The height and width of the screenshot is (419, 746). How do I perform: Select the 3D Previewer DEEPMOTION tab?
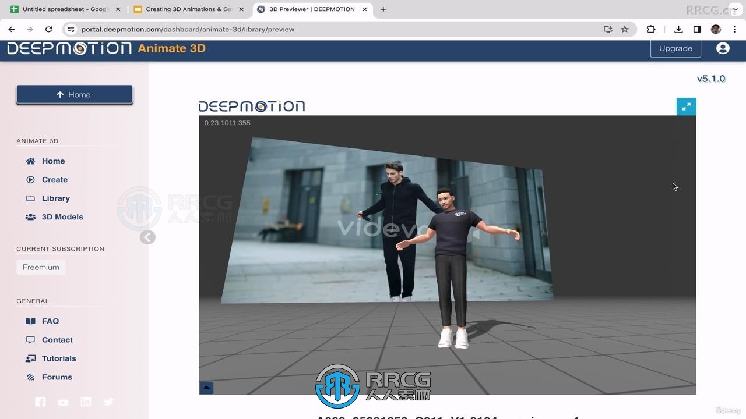pos(312,9)
